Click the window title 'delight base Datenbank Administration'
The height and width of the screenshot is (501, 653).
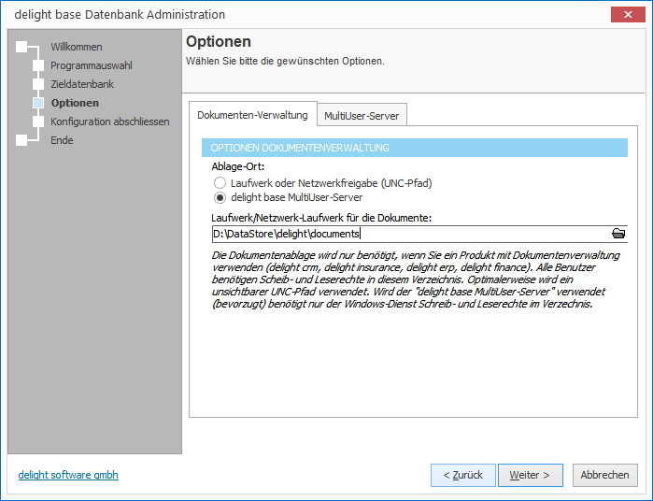(x=120, y=15)
